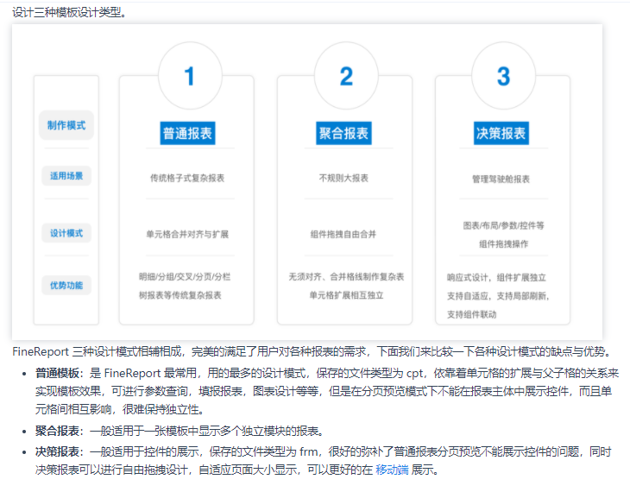Click text 组件拖拽自由合并
Screen dimensions: 630x492
(343, 234)
